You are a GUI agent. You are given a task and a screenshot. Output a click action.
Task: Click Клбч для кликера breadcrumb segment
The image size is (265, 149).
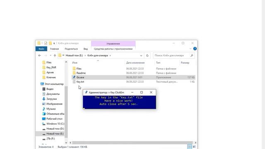(98, 55)
